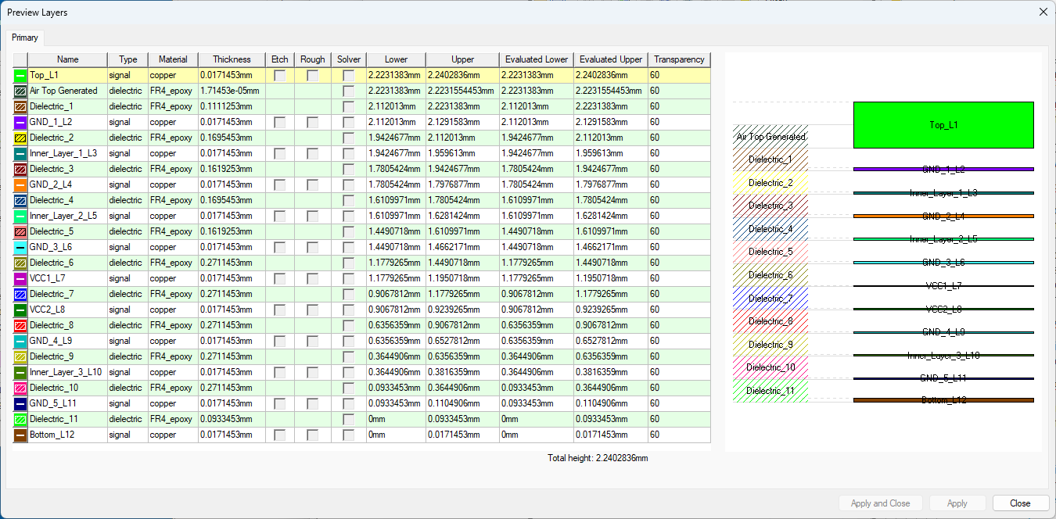Open the Material dropdown for Dielectric_1
This screenshot has height=519, width=1056.
click(172, 106)
